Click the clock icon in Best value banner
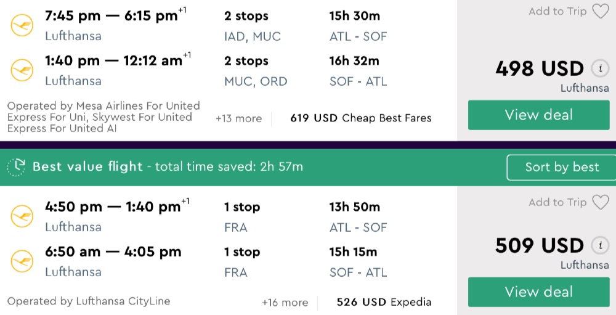The height and width of the screenshot is (315, 616). 17,166
